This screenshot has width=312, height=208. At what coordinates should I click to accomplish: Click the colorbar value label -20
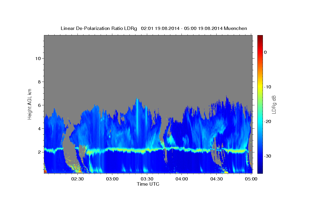click(268, 121)
